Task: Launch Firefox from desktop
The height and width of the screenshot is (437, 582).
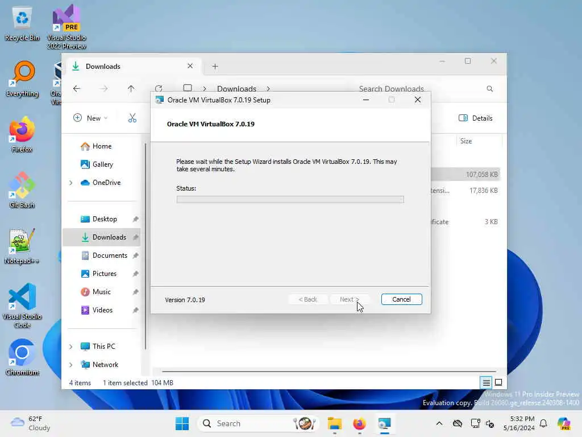Action: pos(22,134)
